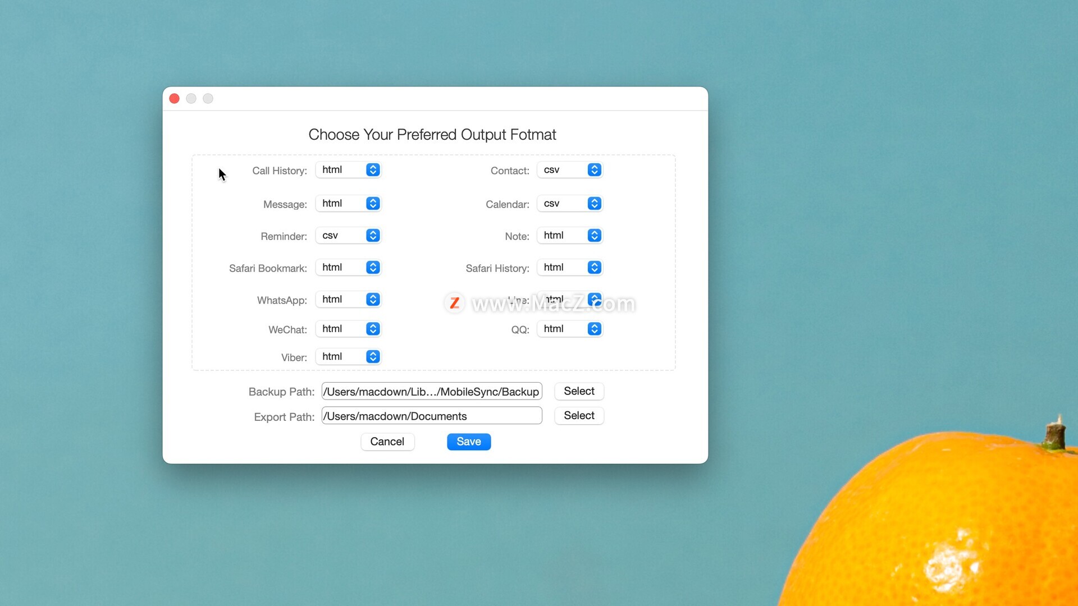Open the WhatsApp format dropdown
Image resolution: width=1078 pixels, height=606 pixels.
pyautogui.click(x=348, y=300)
